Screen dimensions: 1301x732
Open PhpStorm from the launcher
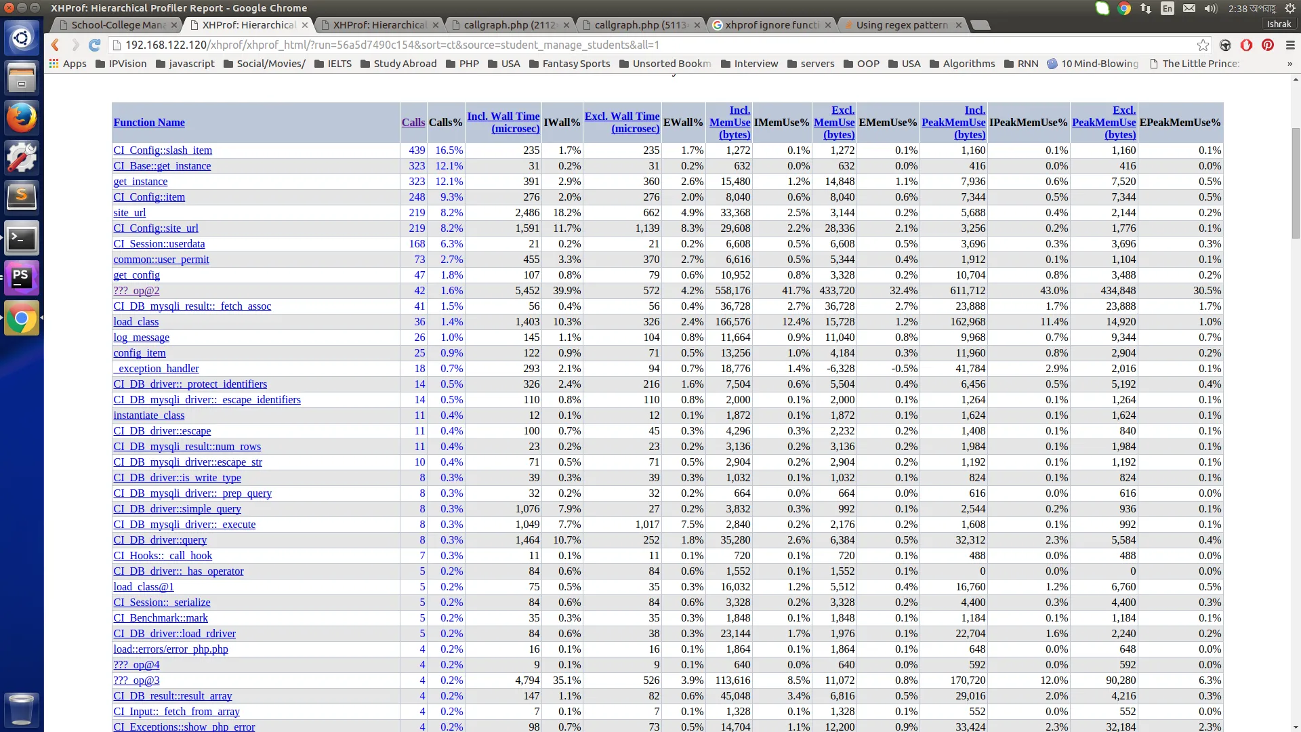[22, 278]
